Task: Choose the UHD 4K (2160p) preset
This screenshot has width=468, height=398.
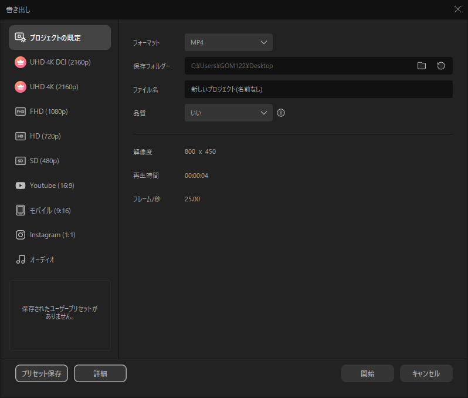Action: [x=54, y=87]
